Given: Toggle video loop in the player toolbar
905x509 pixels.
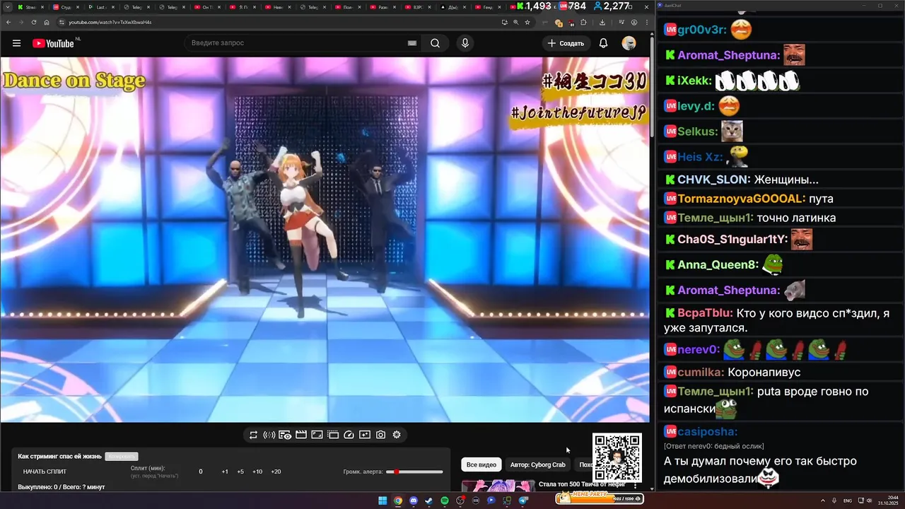Looking at the screenshot, I should [x=253, y=435].
